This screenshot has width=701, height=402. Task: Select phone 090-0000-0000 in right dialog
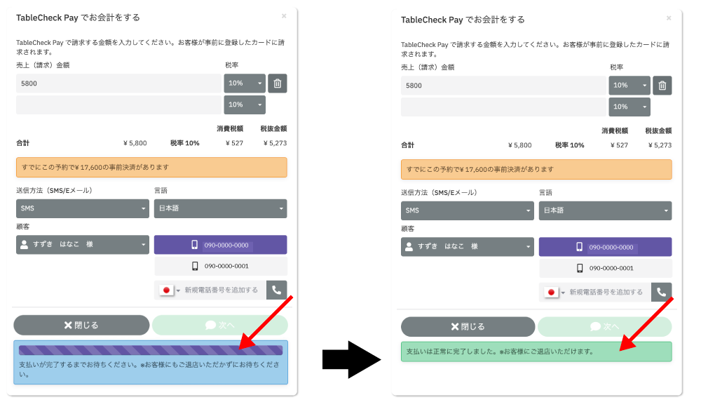pos(606,247)
